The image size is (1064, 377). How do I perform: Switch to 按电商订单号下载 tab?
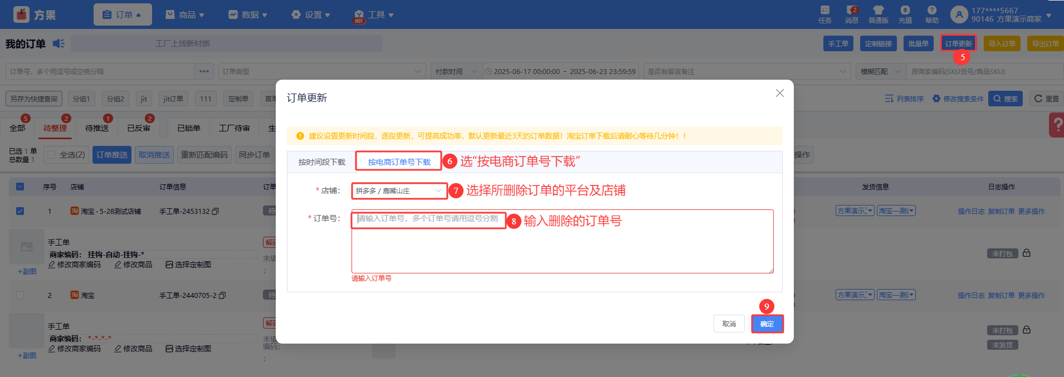(399, 162)
